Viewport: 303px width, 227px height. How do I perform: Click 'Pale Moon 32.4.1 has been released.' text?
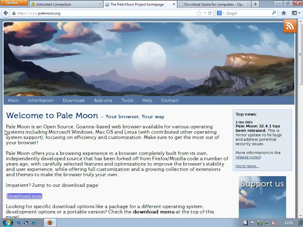coord(258,128)
